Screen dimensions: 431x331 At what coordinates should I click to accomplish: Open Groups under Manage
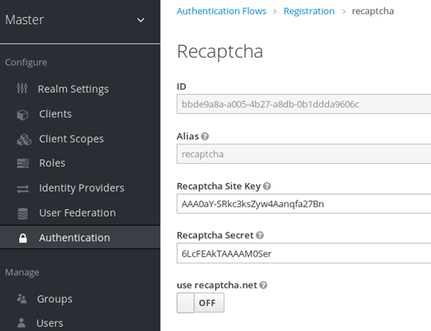pyautogui.click(x=55, y=299)
